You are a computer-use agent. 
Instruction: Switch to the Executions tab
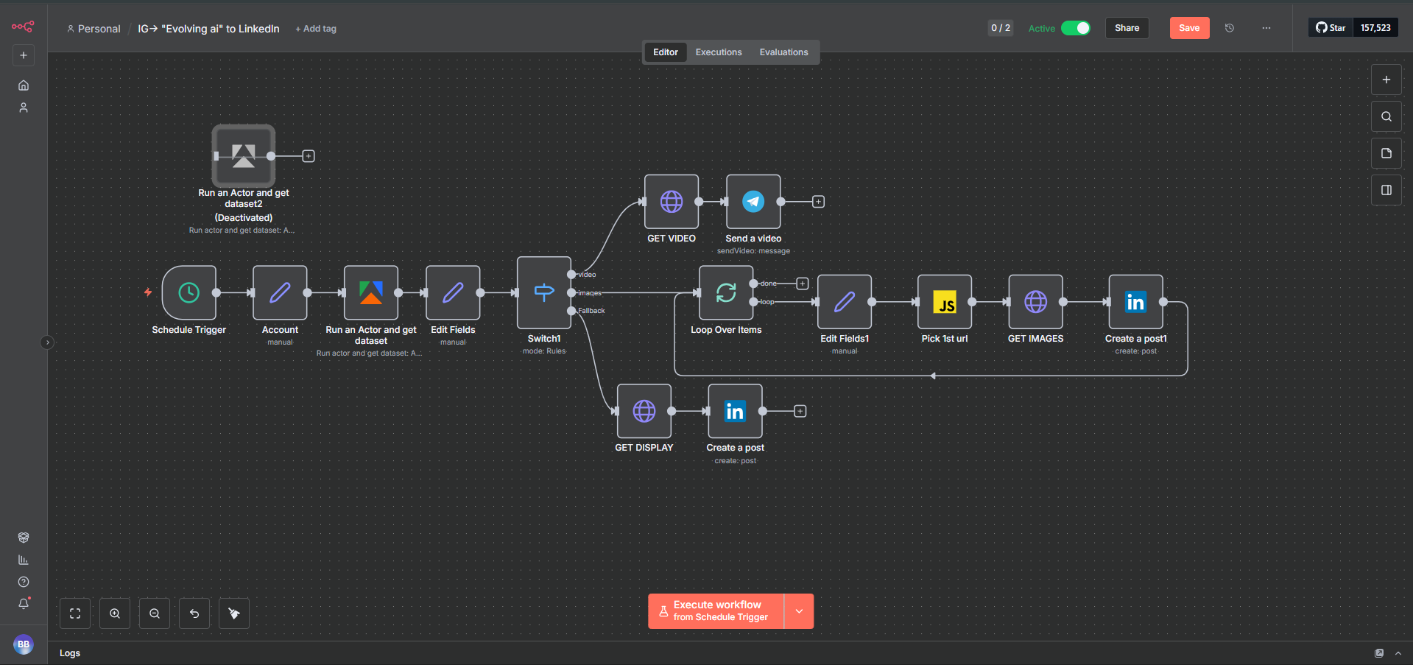click(718, 52)
